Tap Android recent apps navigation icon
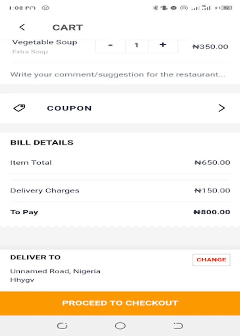 click(x=62, y=326)
